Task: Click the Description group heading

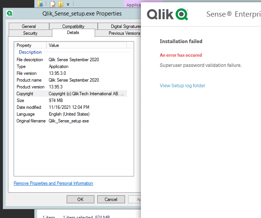Action: pyautogui.click(x=30, y=52)
